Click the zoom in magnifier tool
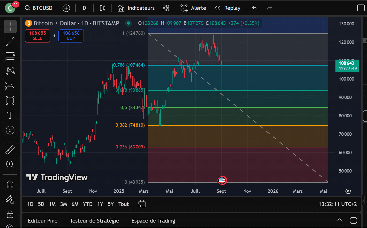Viewport: 367px width, 228px height. pyautogui.click(x=10, y=164)
